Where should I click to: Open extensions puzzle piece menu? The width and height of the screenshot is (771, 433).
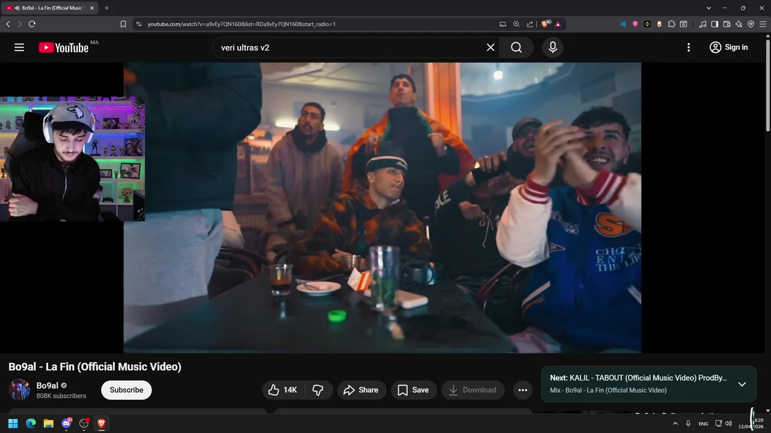tap(672, 24)
